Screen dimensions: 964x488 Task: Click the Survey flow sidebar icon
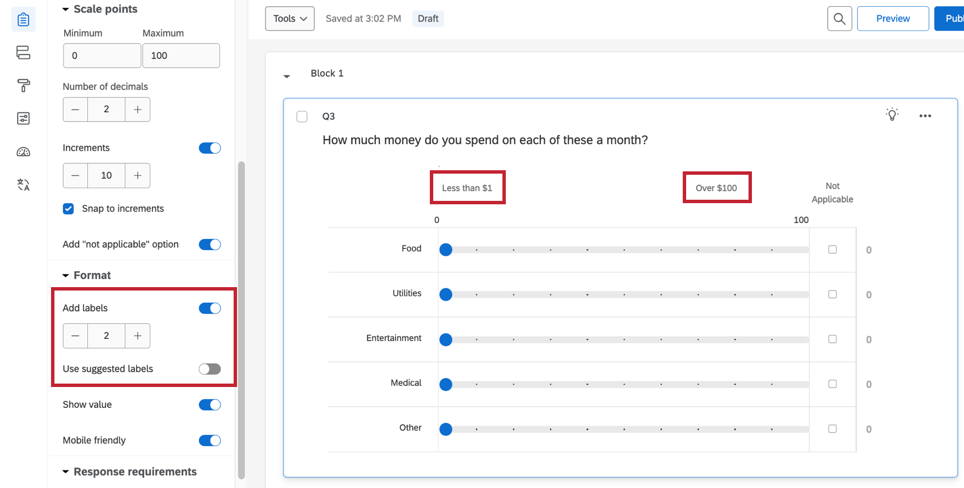pyautogui.click(x=23, y=53)
